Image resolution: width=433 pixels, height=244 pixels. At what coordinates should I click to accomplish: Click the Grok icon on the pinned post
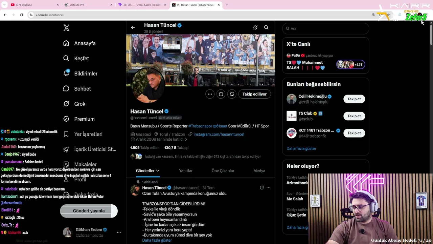coord(261,188)
